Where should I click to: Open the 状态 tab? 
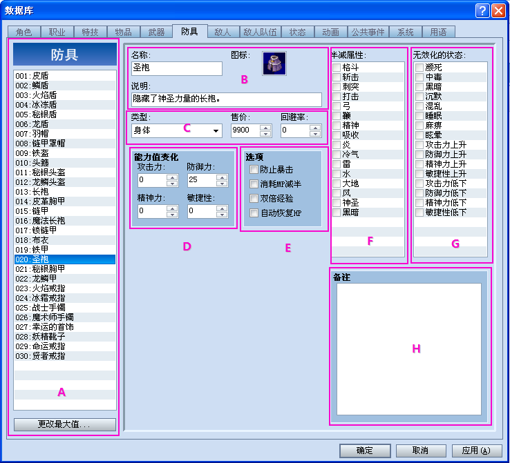coord(298,32)
